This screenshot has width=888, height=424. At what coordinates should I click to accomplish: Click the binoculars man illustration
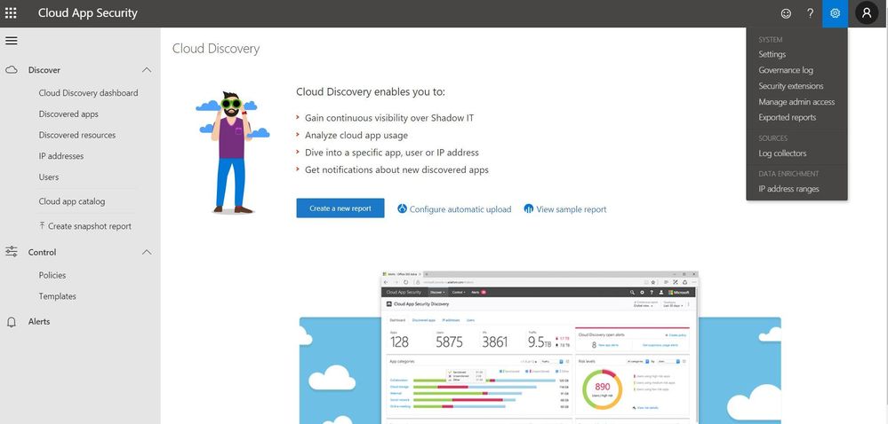233,153
